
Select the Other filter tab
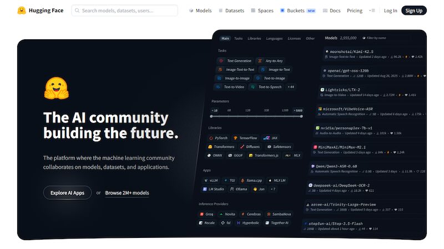310,38
